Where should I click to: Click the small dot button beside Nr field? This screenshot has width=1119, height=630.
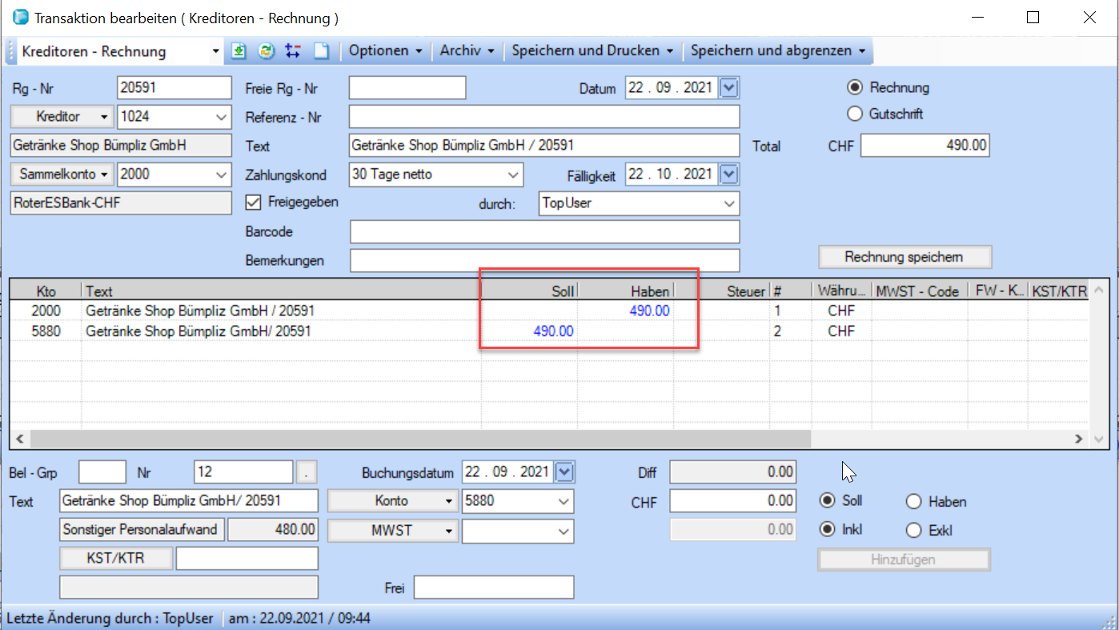[x=307, y=472]
